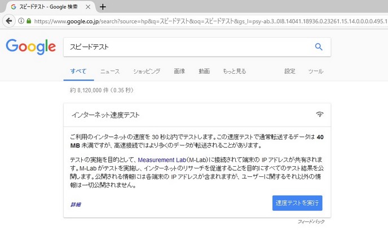Click the green secure padlock icon

click(29, 21)
